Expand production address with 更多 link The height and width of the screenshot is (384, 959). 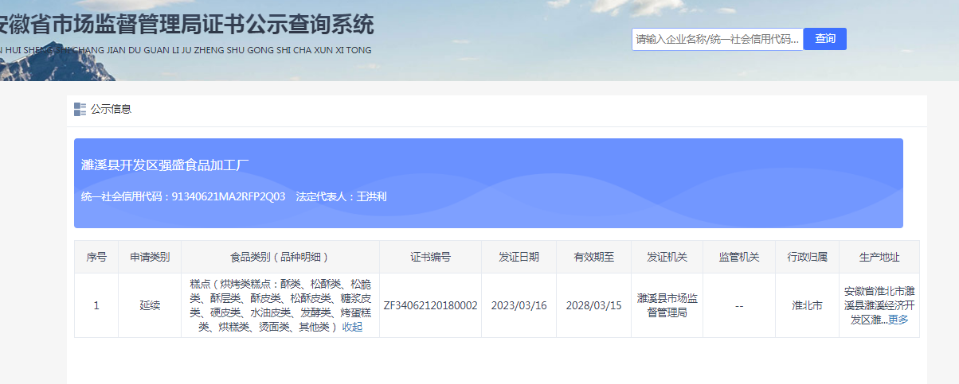[x=898, y=320]
